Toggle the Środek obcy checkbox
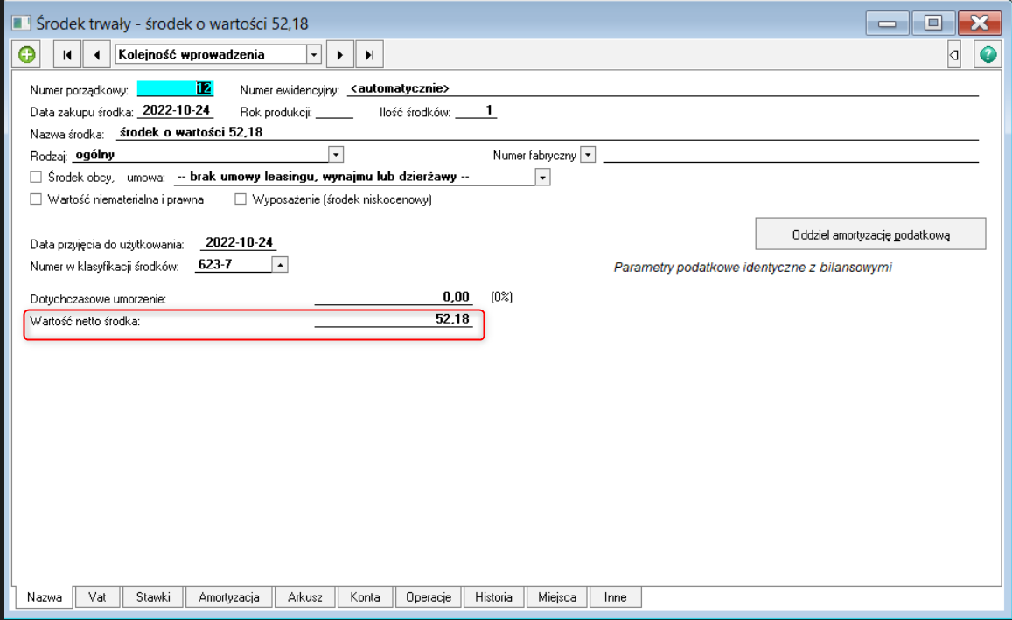 point(36,177)
